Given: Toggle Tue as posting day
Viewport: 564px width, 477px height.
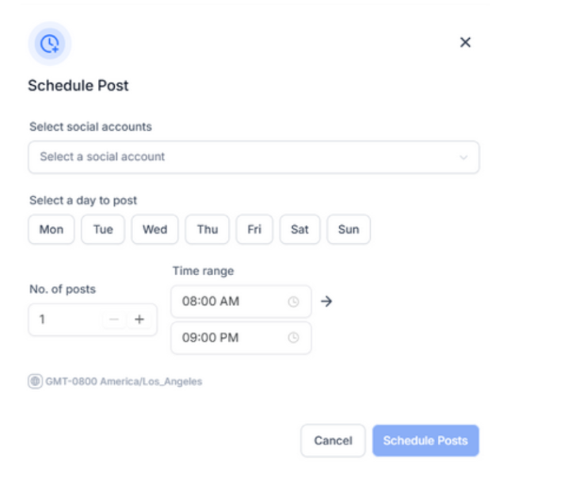Looking at the screenshot, I should (x=103, y=230).
